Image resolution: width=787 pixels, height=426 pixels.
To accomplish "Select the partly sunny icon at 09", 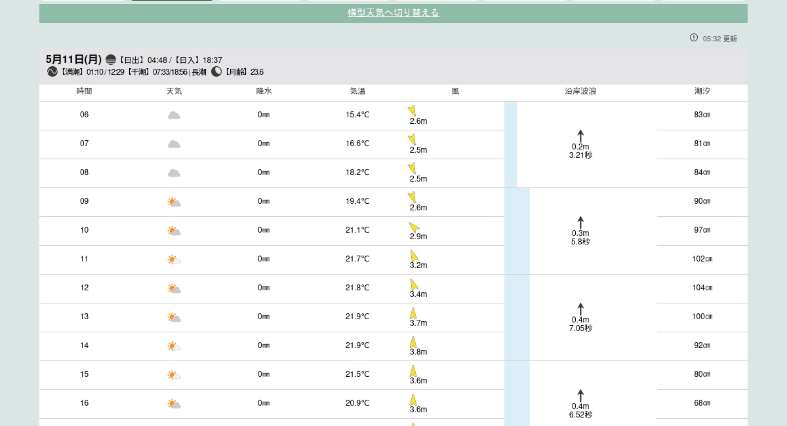I will tap(174, 202).
